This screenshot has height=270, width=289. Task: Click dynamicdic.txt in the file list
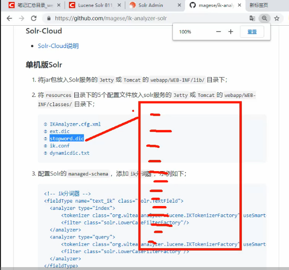69,153
